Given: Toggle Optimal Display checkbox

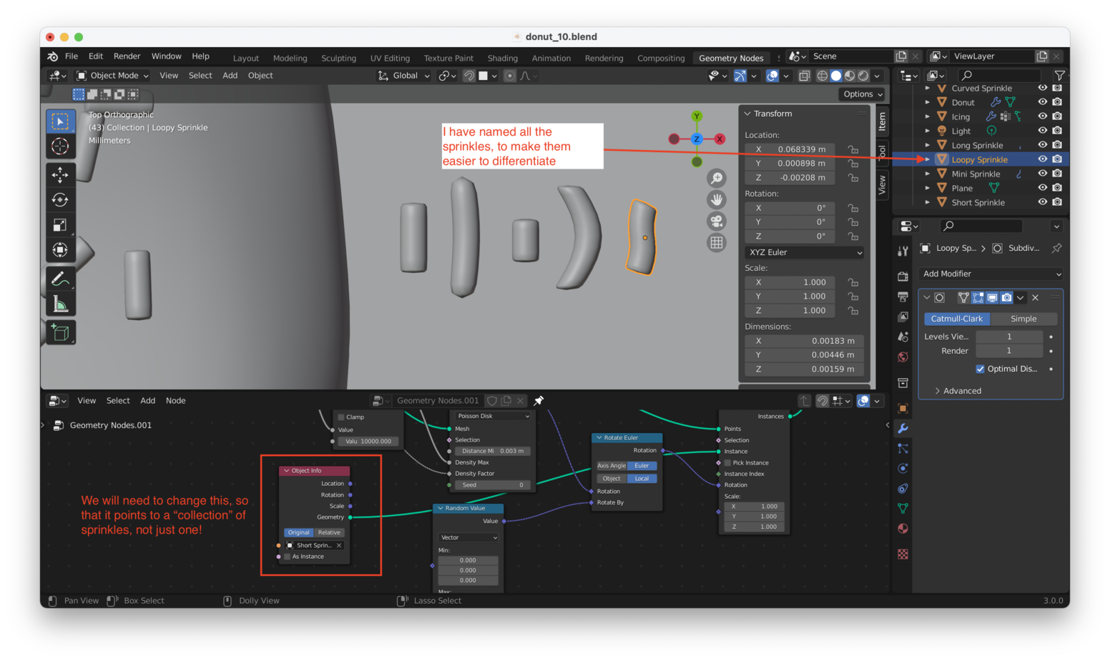Looking at the screenshot, I should point(980,369).
